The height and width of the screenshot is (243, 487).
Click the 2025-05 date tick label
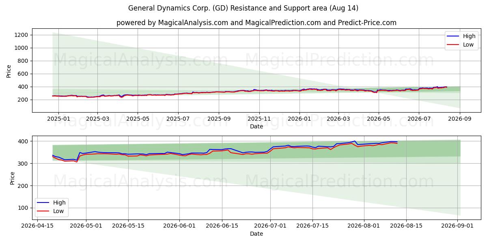138,119
